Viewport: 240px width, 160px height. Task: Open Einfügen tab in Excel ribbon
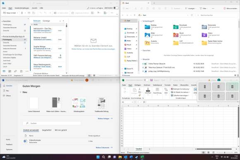[x=138, y=85]
